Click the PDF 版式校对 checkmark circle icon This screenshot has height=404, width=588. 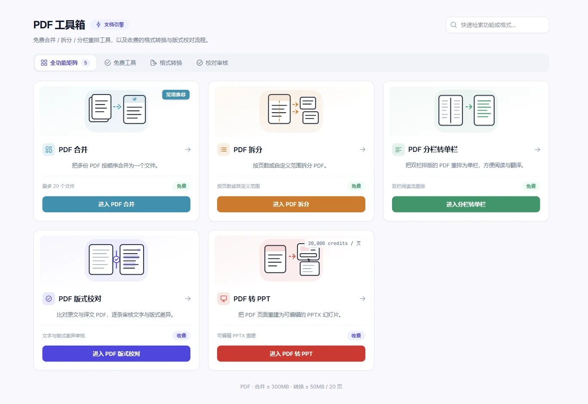coord(49,299)
